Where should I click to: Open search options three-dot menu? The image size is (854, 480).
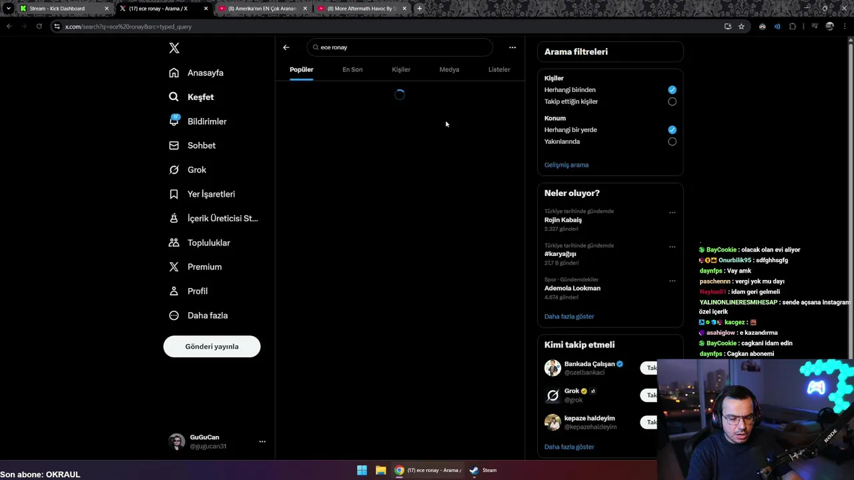tap(512, 47)
